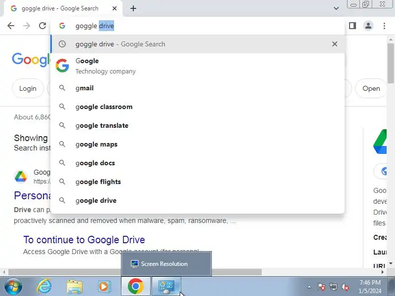The image size is (395, 296).
Task: Click the Login filter chip
Action: (28, 89)
